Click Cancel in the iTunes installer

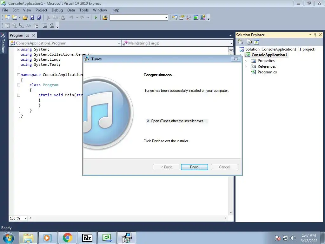[x=224, y=167]
